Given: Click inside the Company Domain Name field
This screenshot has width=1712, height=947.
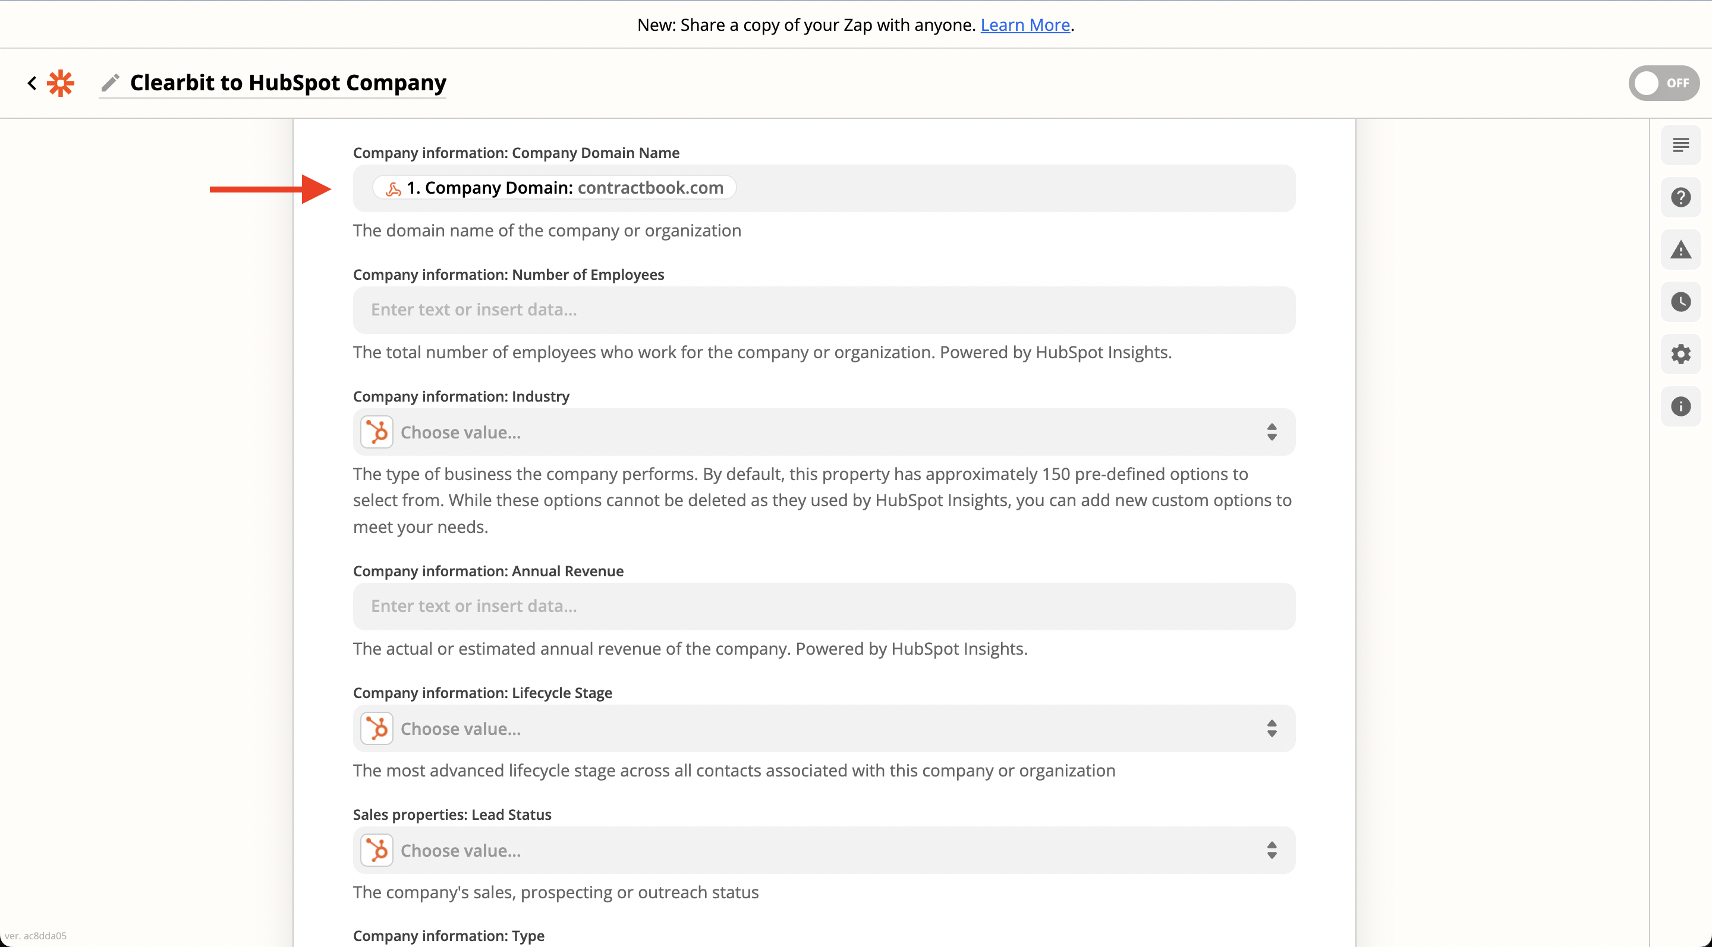Looking at the screenshot, I should point(823,188).
